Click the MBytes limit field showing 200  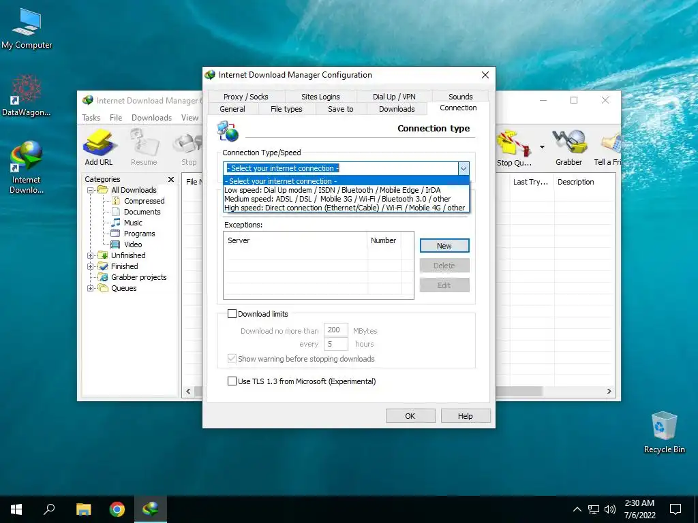[x=335, y=330]
